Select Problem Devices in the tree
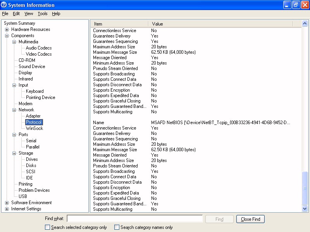This screenshot has height=232, width=310. 34,190
